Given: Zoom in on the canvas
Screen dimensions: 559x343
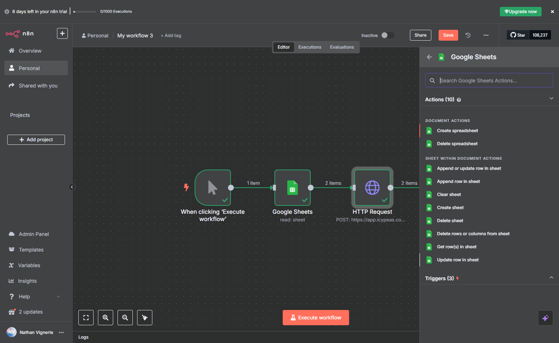Looking at the screenshot, I should (106, 318).
